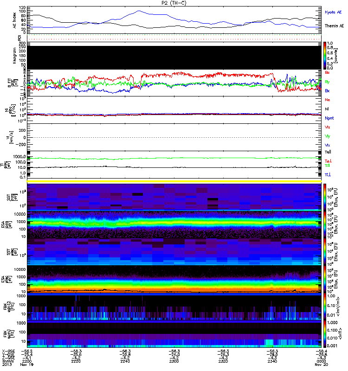Viewport: 348px width, 371px height.
Task: Click the keogram counts color bar
Action: click(325, 55)
